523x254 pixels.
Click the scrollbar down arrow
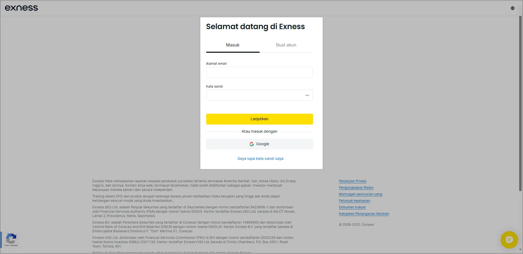(520, 249)
